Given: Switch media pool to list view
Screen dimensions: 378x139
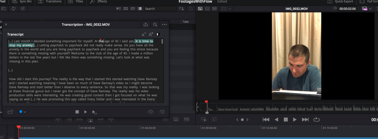Looking at the screenshot, I should pyautogui.click(x=140, y=9).
